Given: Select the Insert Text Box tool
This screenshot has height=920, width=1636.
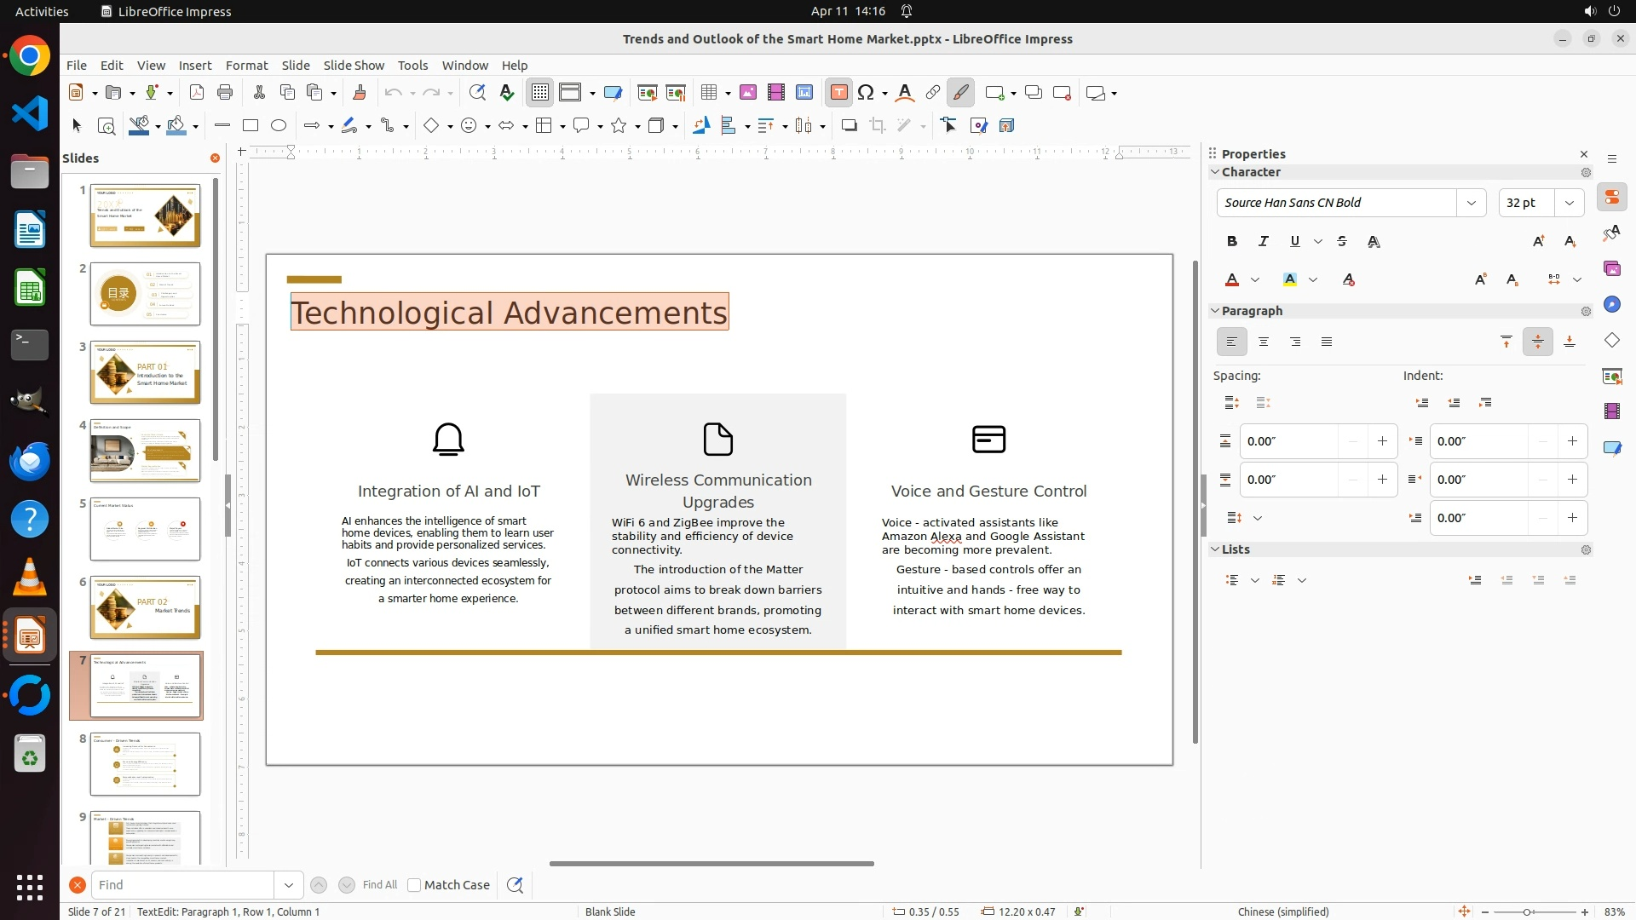Looking at the screenshot, I should tap(838, 93).
